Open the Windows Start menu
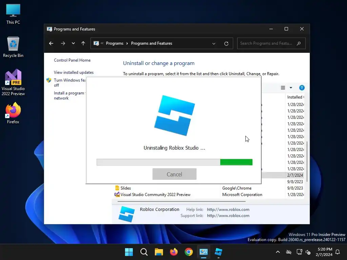The width and height of the screenshot is (347, 260). point(129,252)
